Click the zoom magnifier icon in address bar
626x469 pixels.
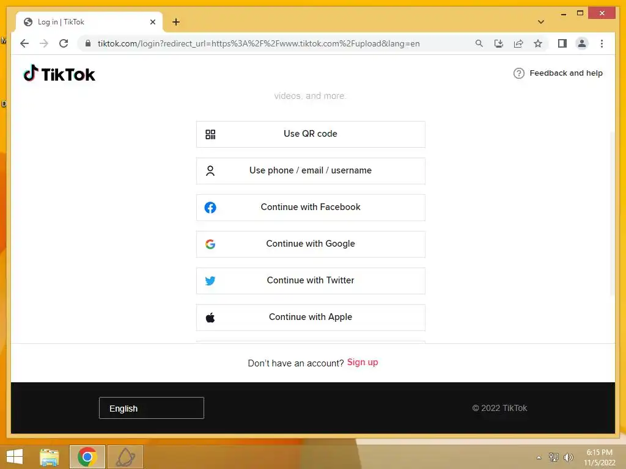pyautogui.click(x=479, y=43)
